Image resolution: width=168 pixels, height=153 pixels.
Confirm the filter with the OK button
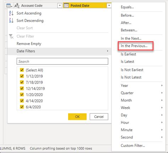pos(77,117)
